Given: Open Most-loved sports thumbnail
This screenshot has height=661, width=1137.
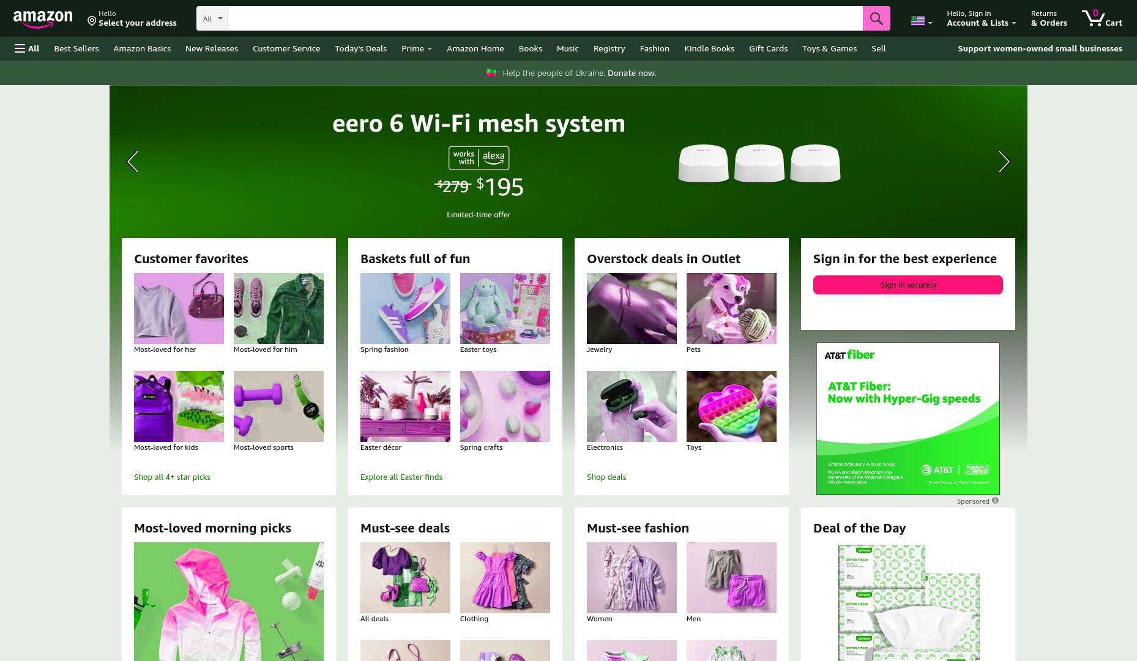Looking at the screenshot, I should pos(278,406).
